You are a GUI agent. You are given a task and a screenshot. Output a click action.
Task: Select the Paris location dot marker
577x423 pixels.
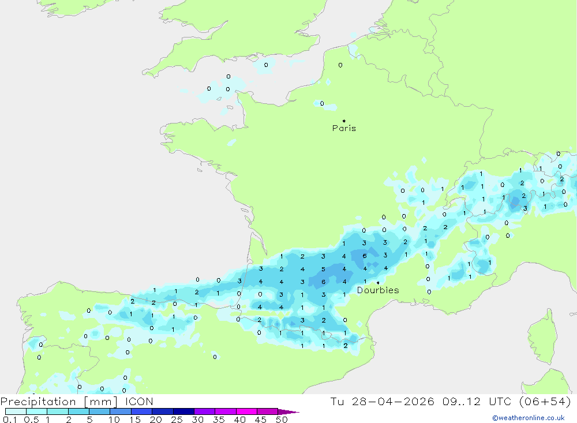344,121
